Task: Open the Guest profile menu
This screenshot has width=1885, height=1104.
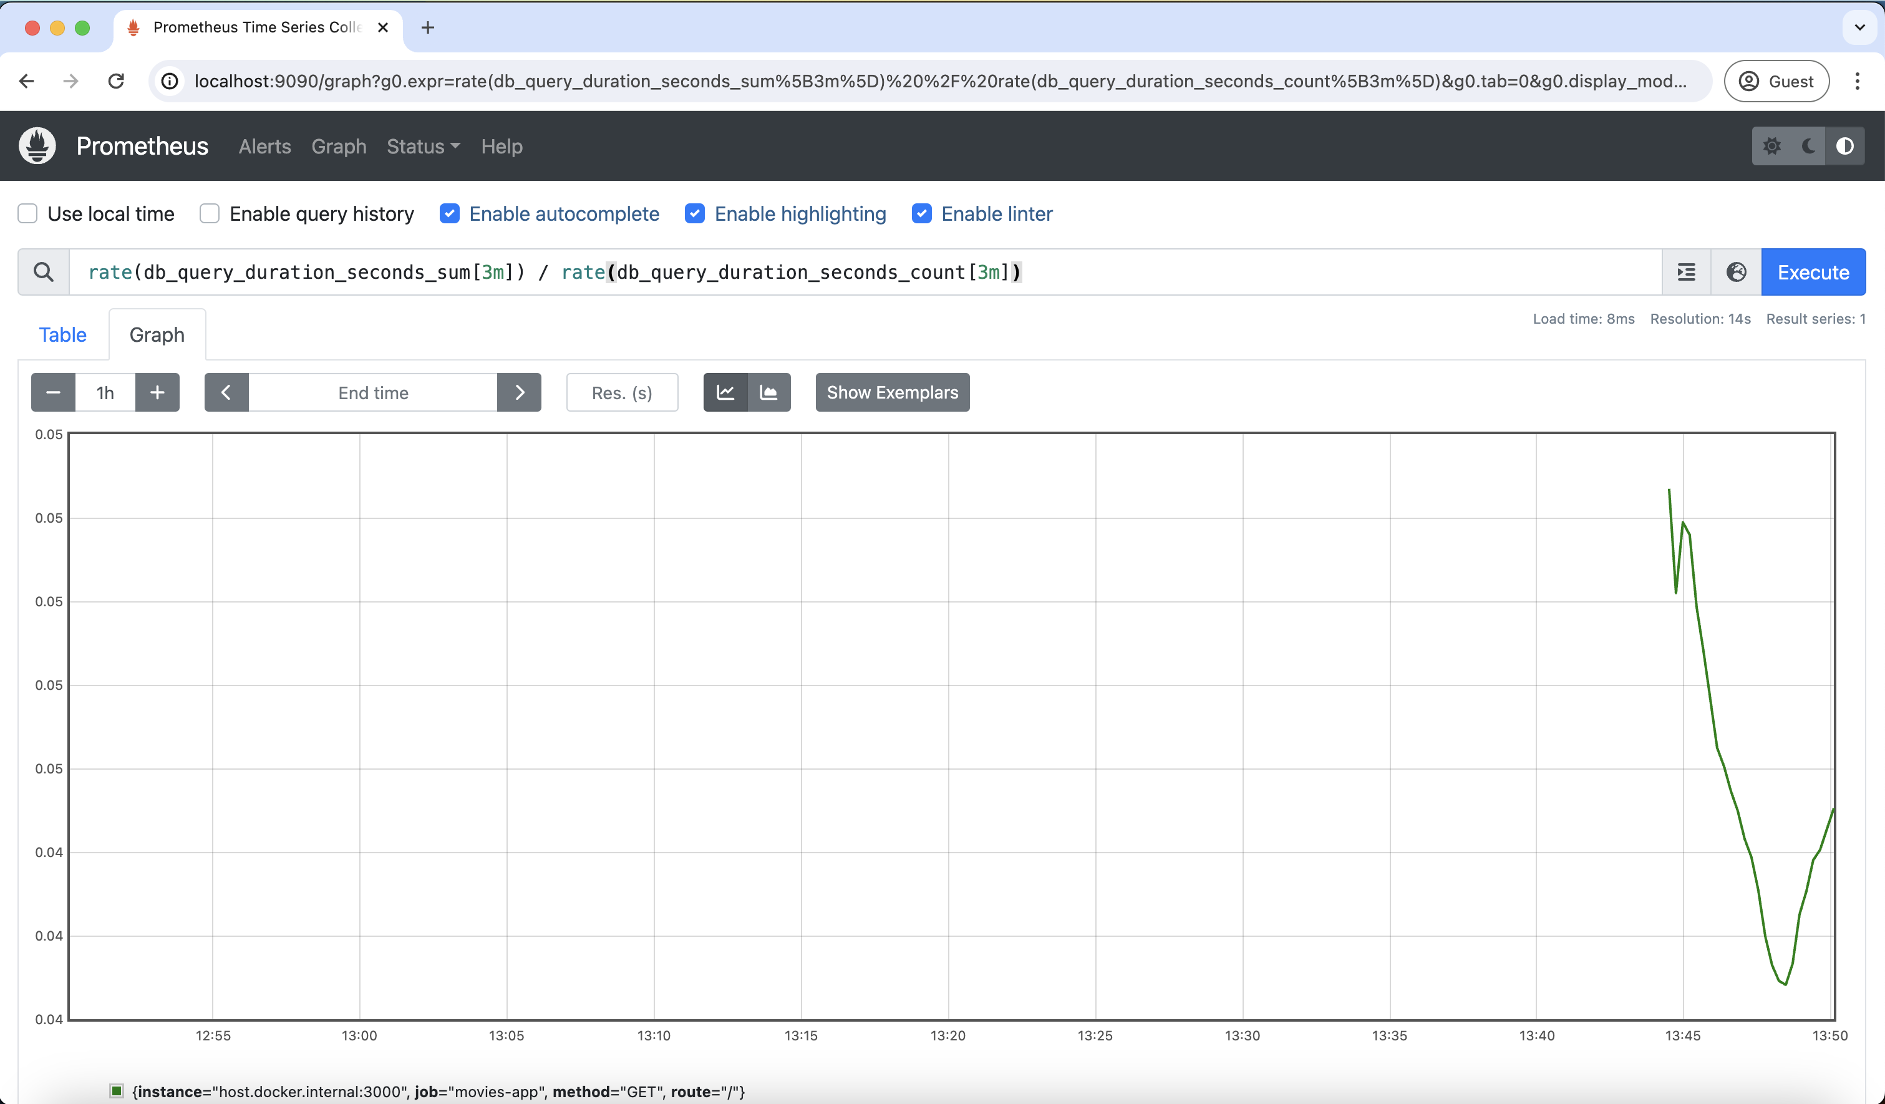Action: pos(1776,81)
